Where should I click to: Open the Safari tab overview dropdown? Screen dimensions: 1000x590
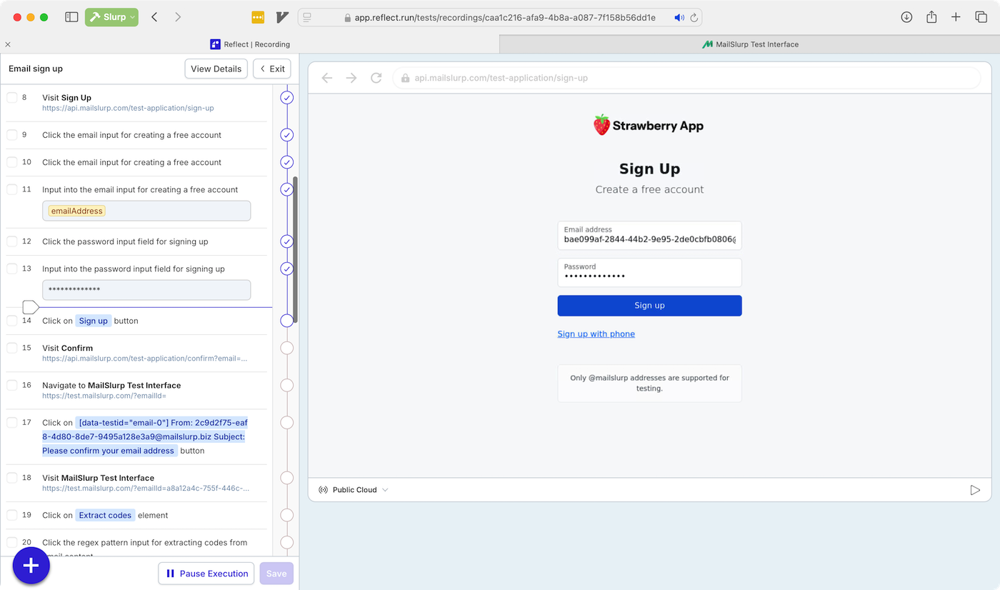981,16
